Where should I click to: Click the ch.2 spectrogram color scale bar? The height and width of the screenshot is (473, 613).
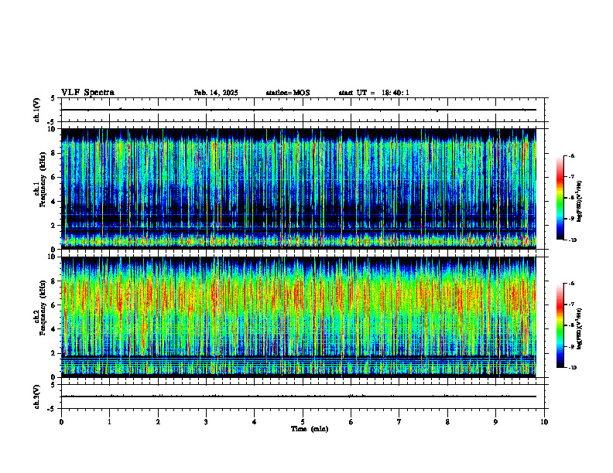coord(560,325)
